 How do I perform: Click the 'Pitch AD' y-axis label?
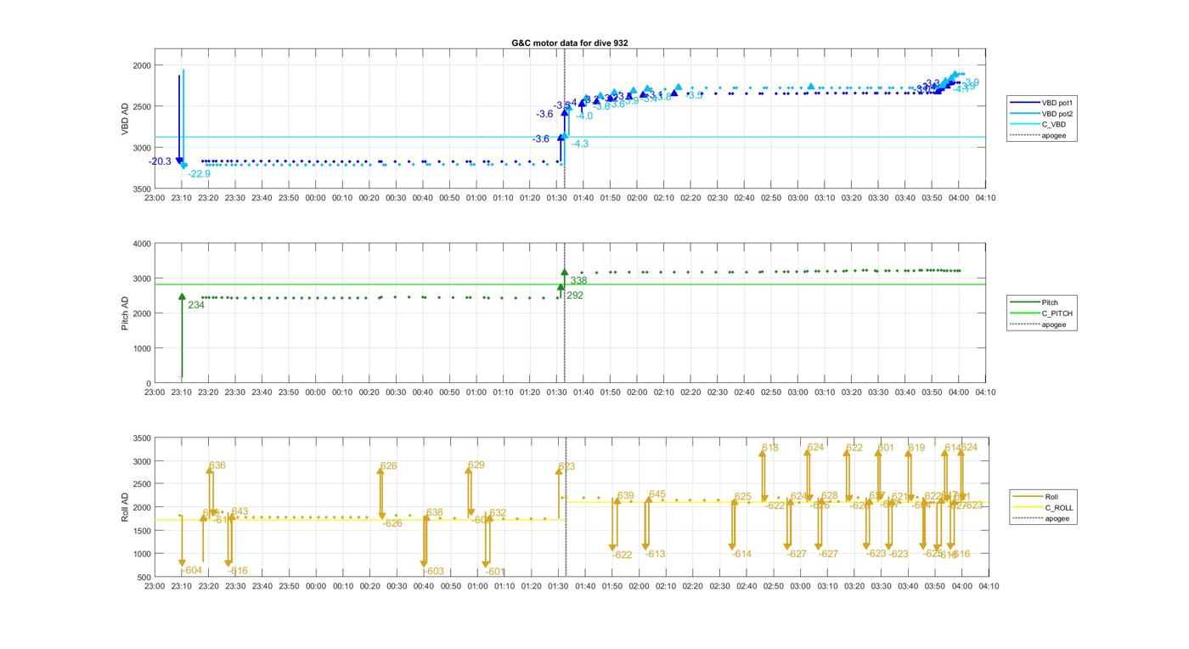click(126, 313)
